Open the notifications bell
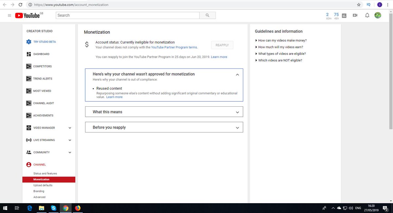 tap(367, 15)
